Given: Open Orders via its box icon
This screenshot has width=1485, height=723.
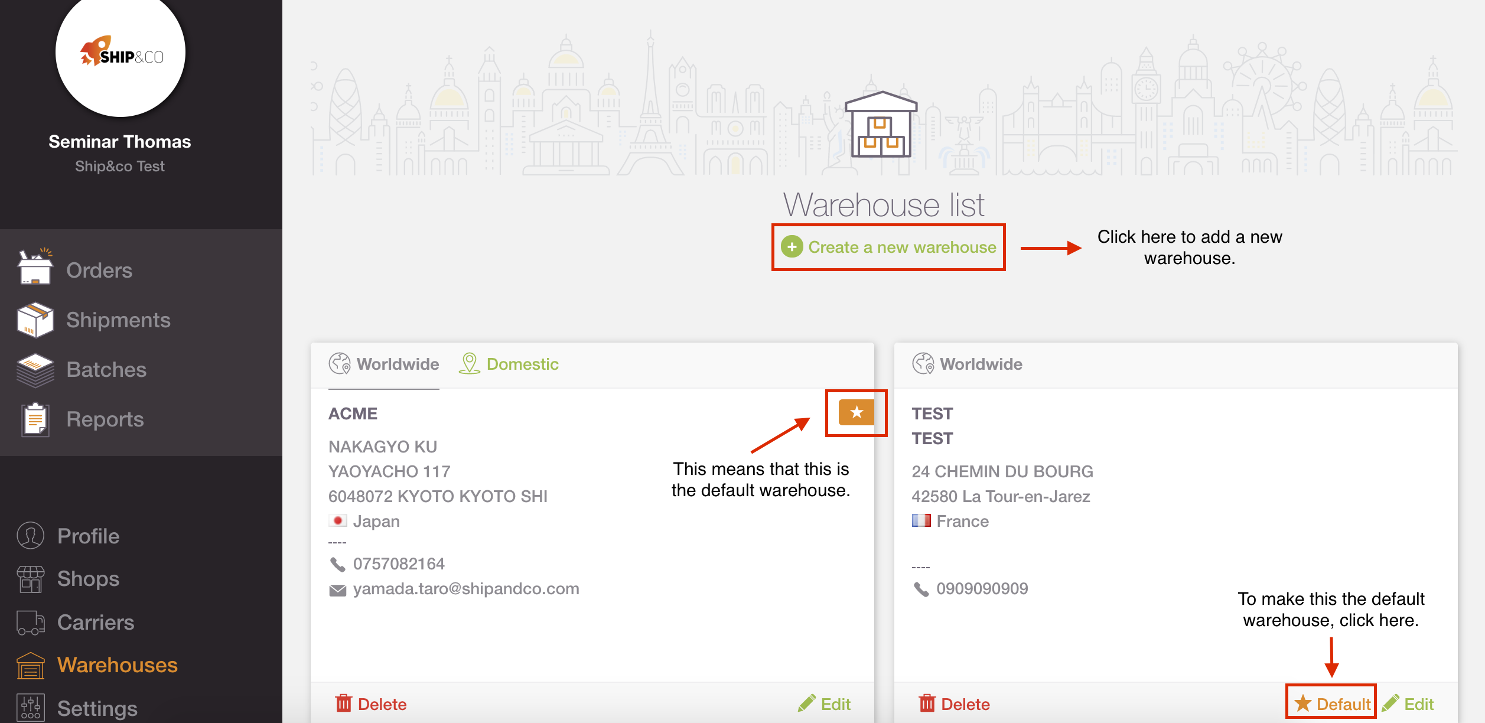Looking at the screenshot, I should [x=35, y=266].
